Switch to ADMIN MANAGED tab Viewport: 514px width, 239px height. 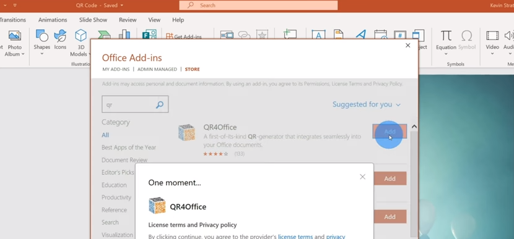157,69
